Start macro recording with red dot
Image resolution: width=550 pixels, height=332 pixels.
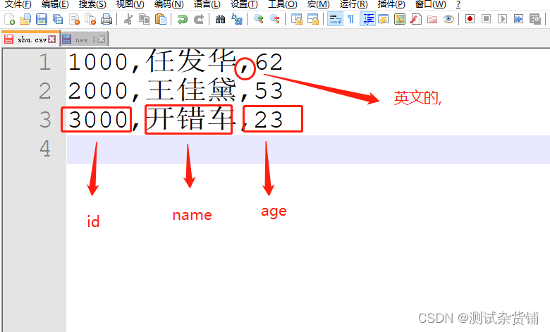(470, 19)
